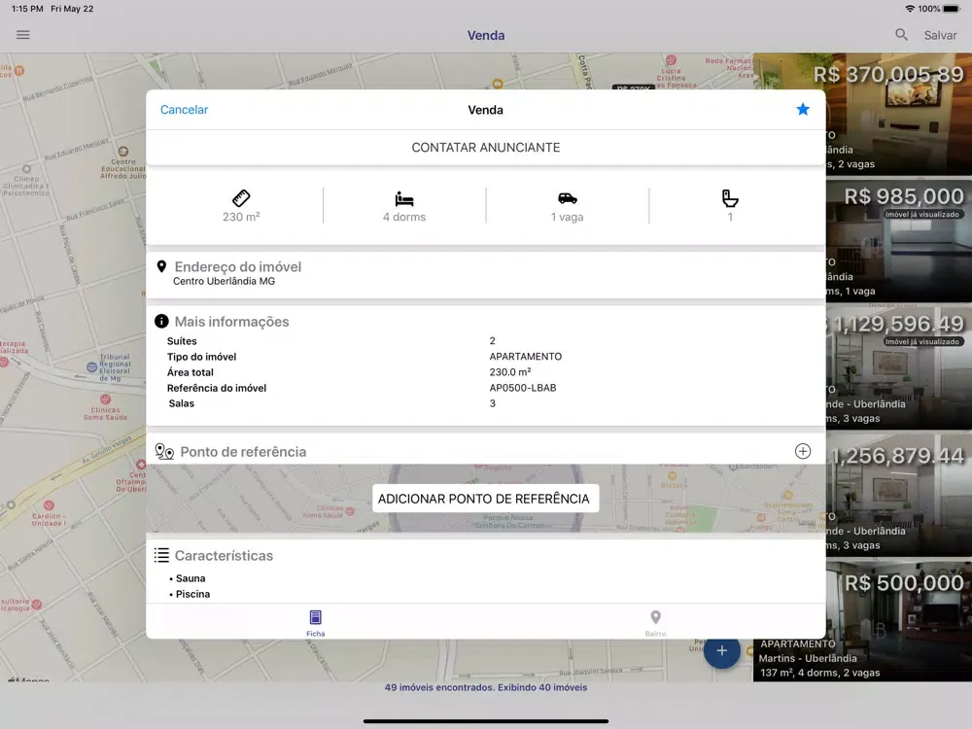The height and width of the screenshot is (729, 972).
Task: Open the R$ 985,000 listing card
Action: 899,240
